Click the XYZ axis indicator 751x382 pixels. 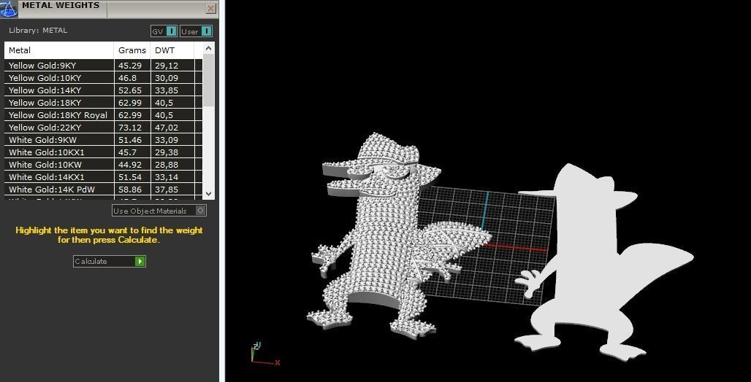pos(265,354)
